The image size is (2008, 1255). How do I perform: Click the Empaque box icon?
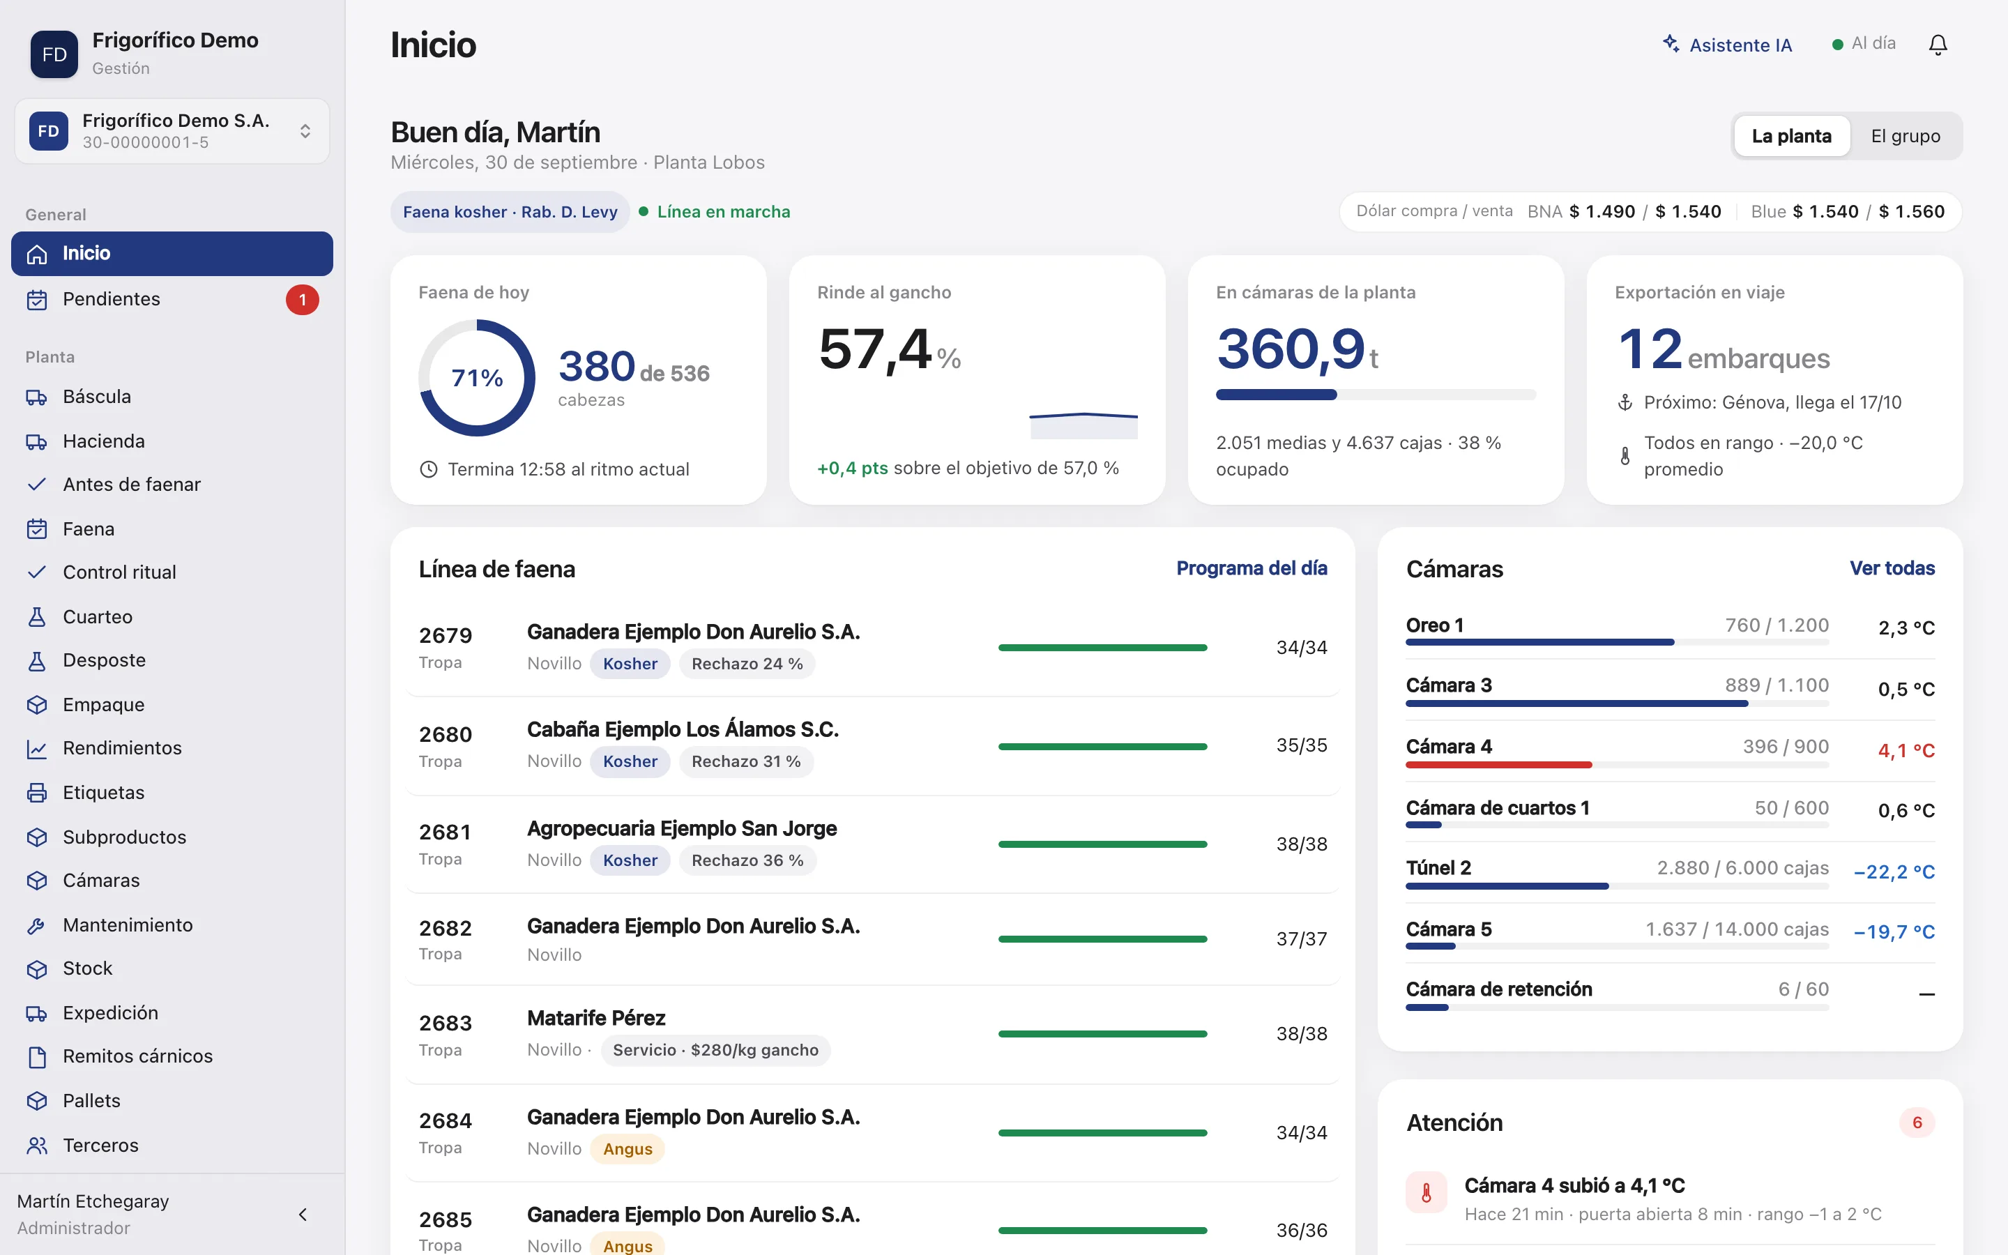click(x=36, y=705)
